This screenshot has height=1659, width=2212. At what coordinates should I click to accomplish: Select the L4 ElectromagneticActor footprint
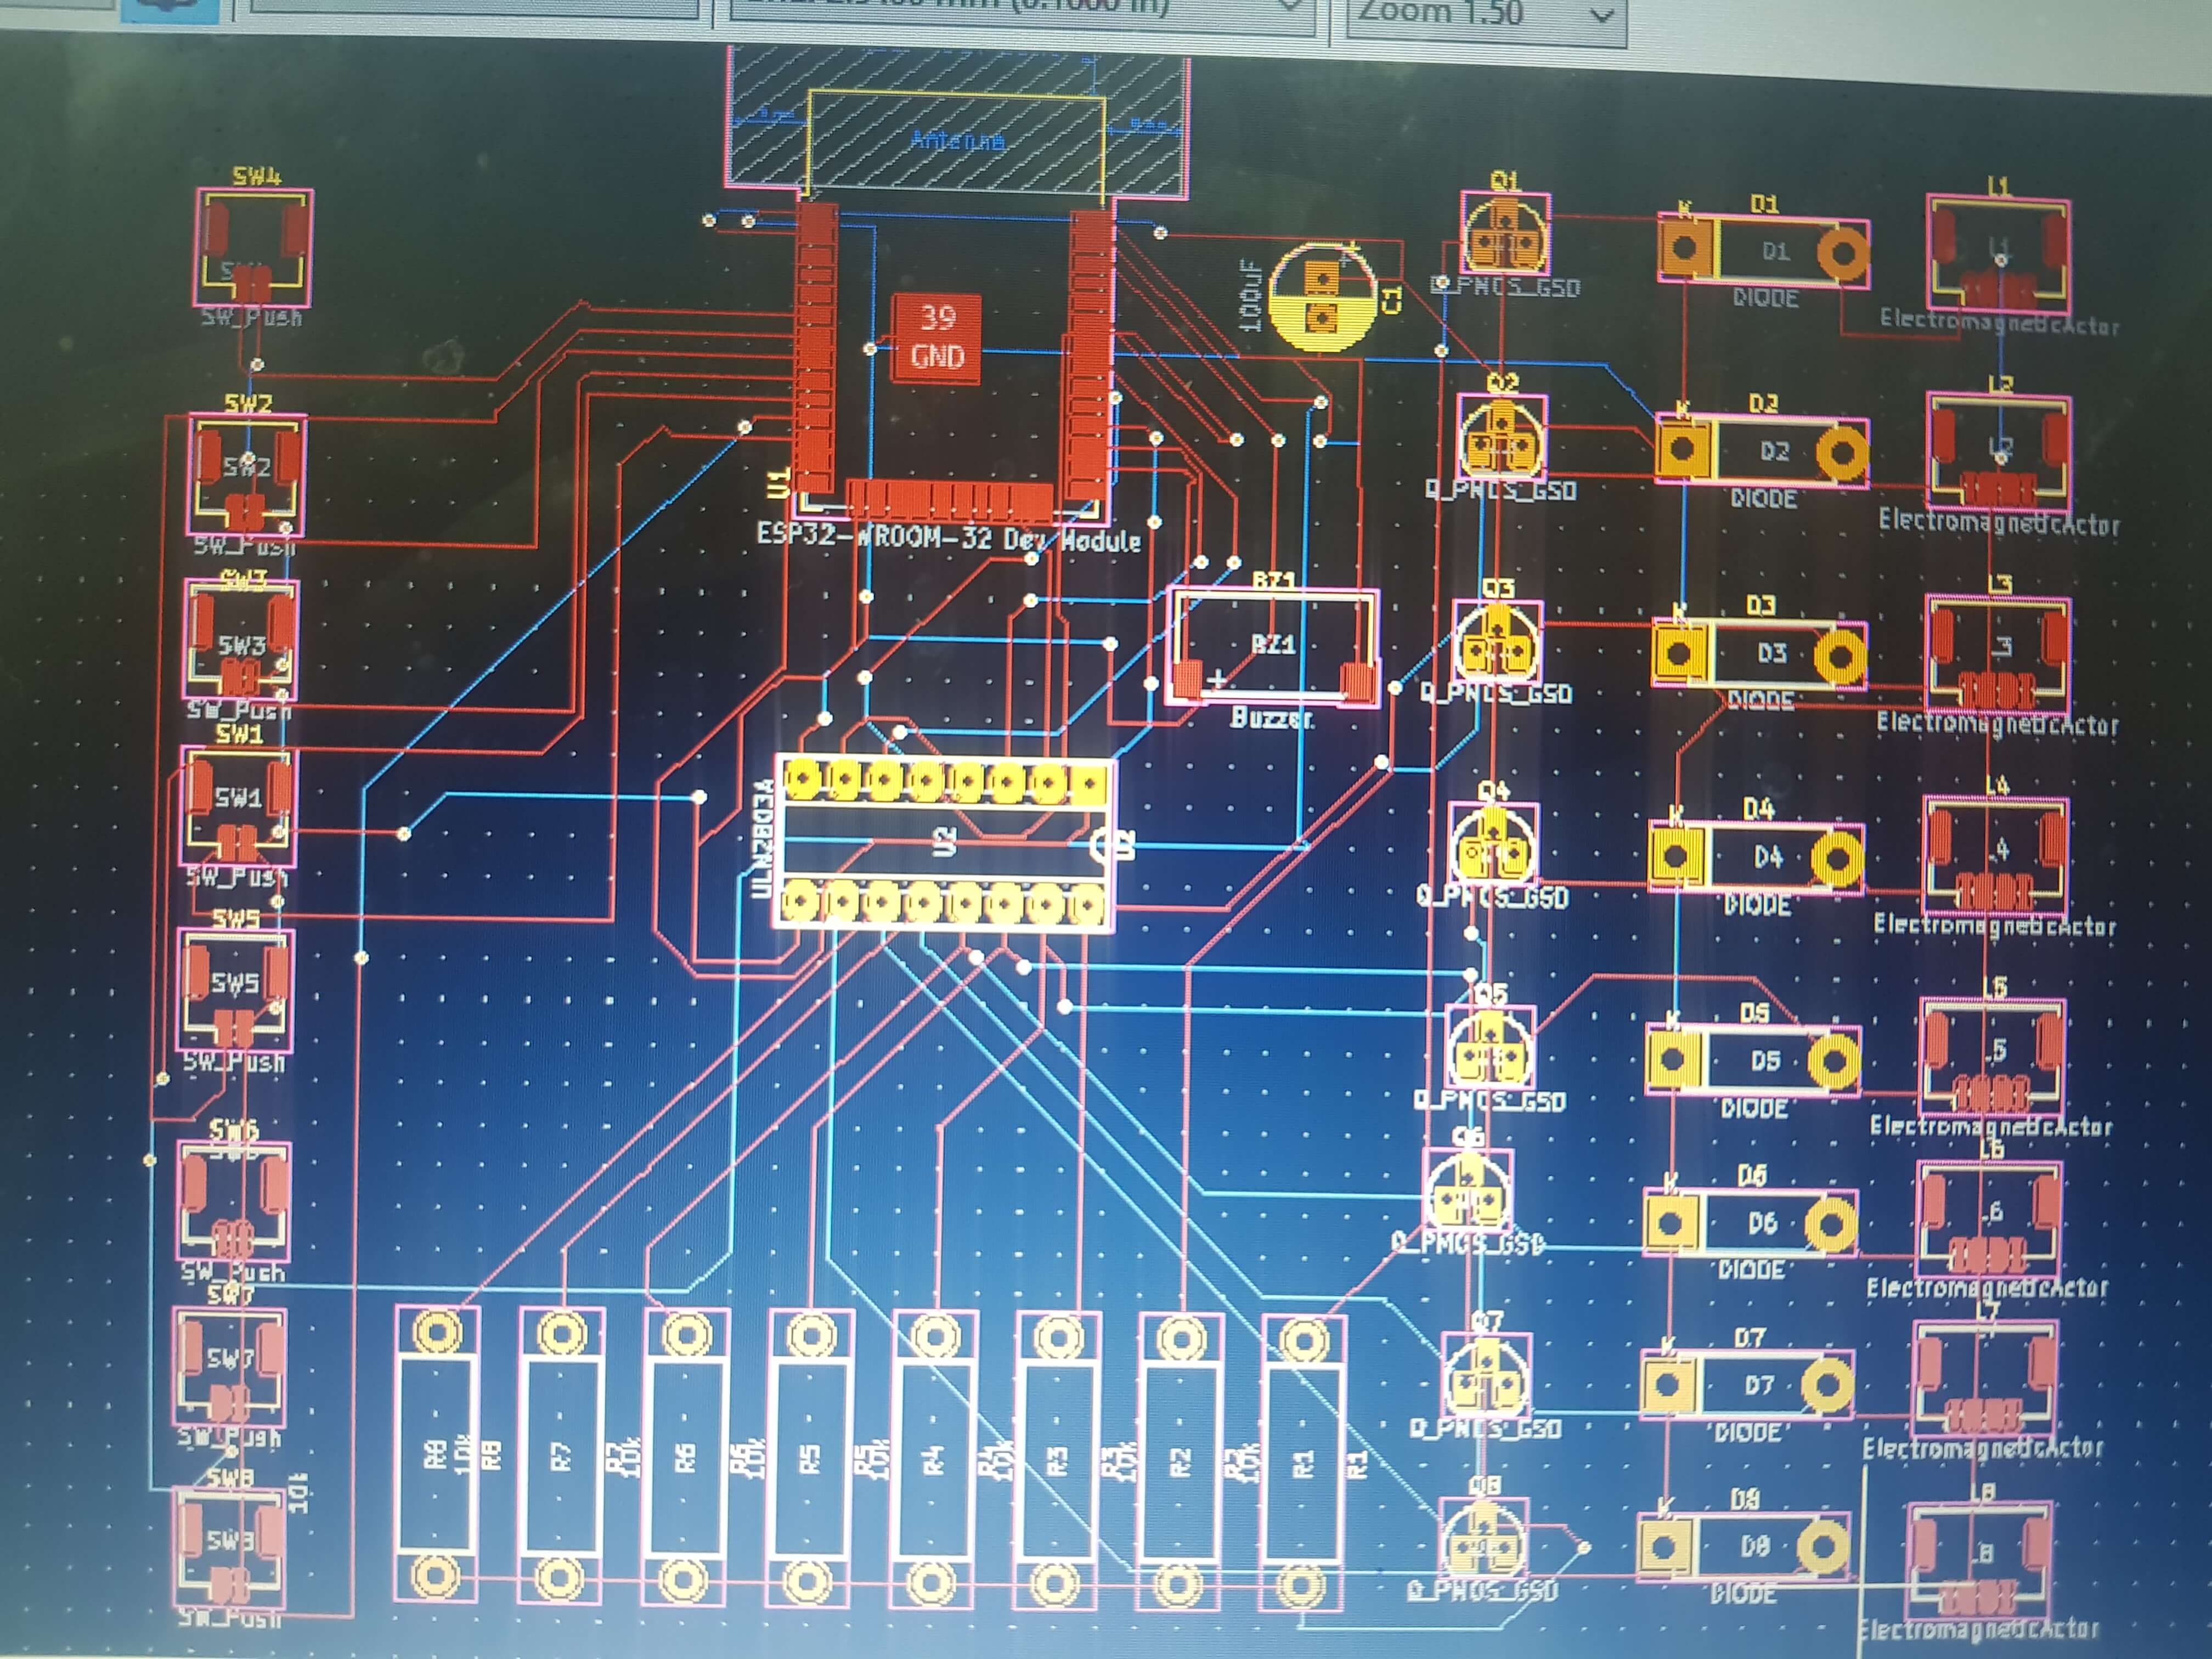(1996, 856)
